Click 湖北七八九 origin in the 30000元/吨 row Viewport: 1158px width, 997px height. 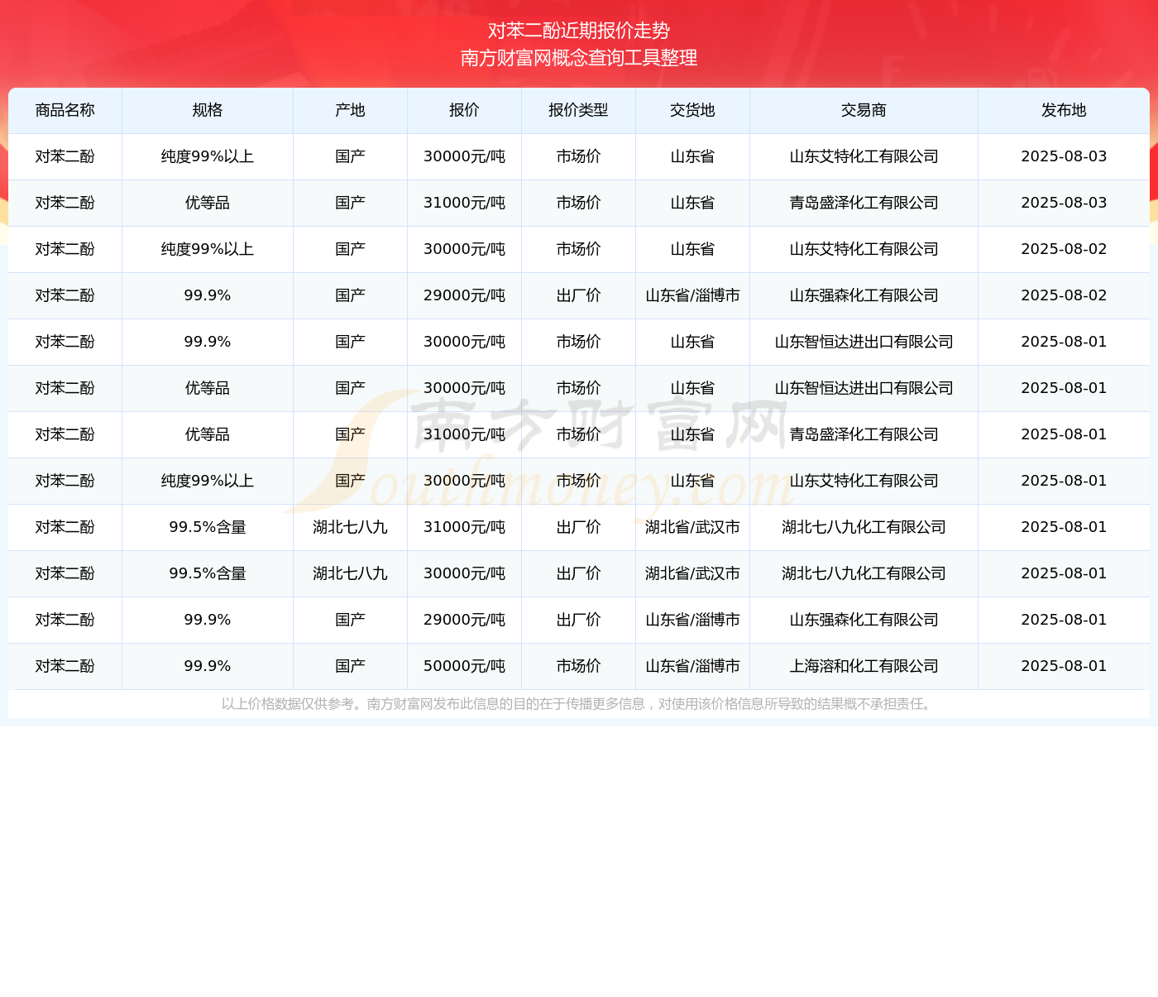pyautogui.click(x=351, y=573)
